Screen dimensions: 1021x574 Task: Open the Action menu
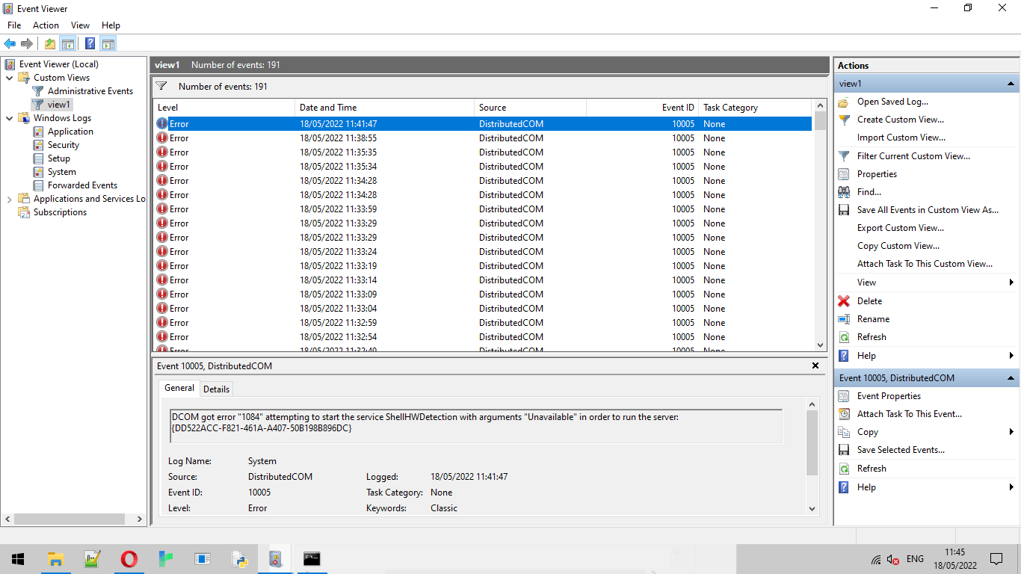(x=46, y=25)
